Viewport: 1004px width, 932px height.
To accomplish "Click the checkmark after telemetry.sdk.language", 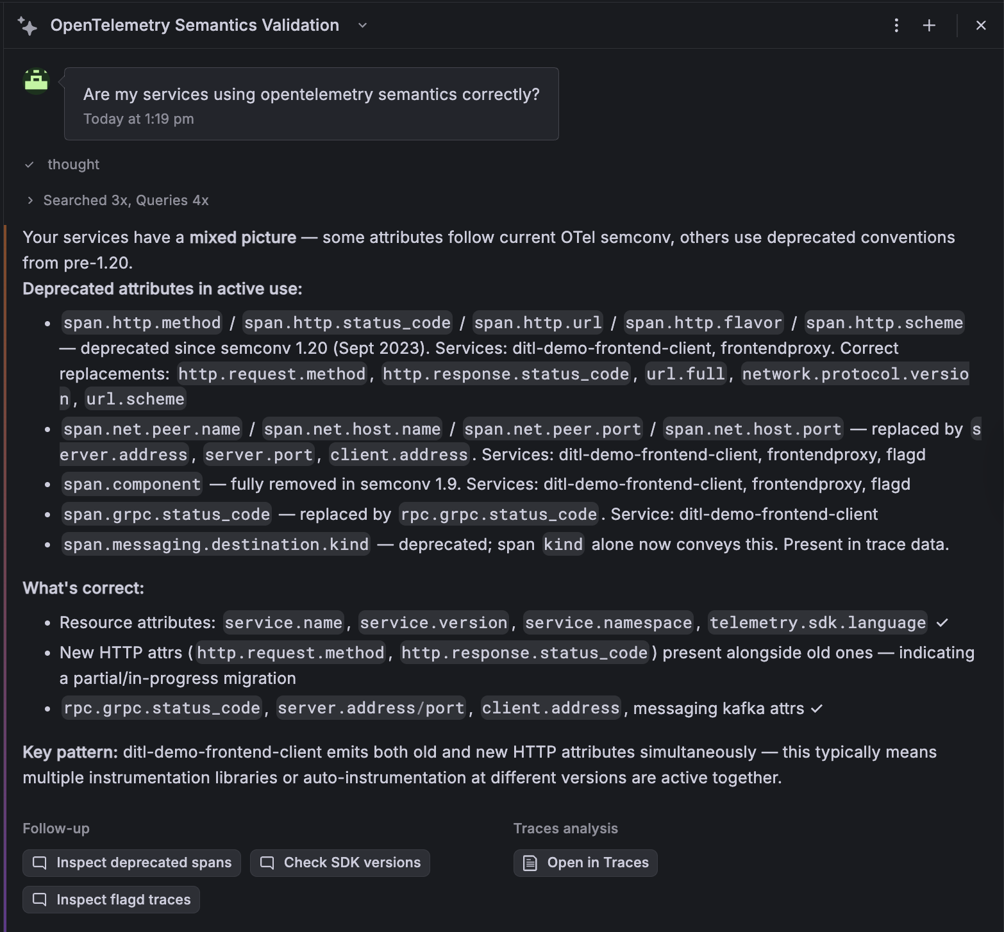I will 942,622.
